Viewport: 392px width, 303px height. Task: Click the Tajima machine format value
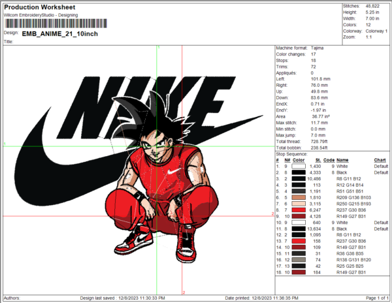coord(317,48)
